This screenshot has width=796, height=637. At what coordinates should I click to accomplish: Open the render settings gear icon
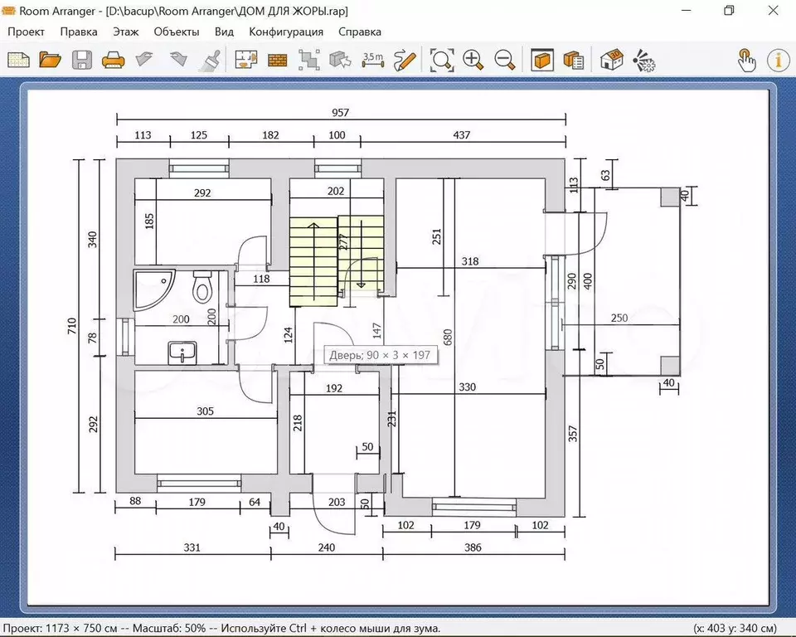(x=643, y=60)
